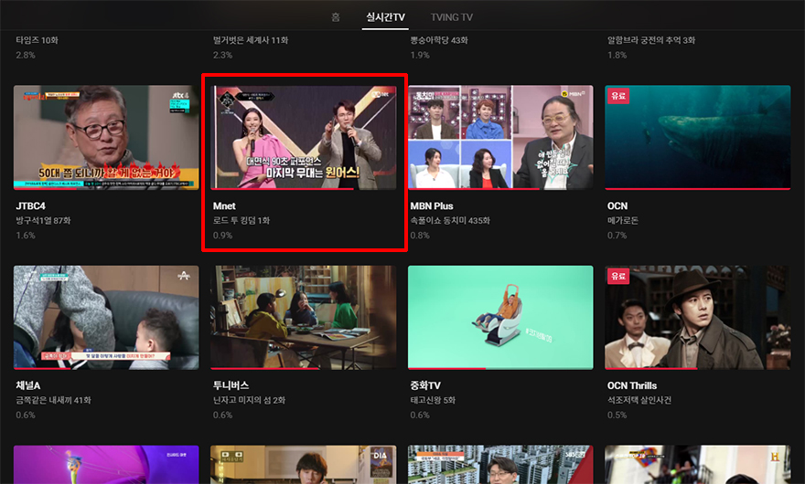Select program title 속풀이쇼 동치미 435화
Screen dimensions: 805x484
click(x=450, y=220)
